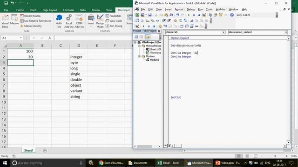Click Comment Block icon in Edit toolbar

point(180,20)
